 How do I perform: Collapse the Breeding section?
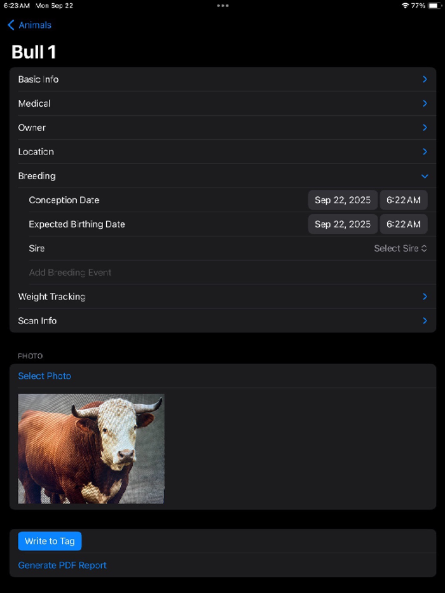[x=425, y=175]
